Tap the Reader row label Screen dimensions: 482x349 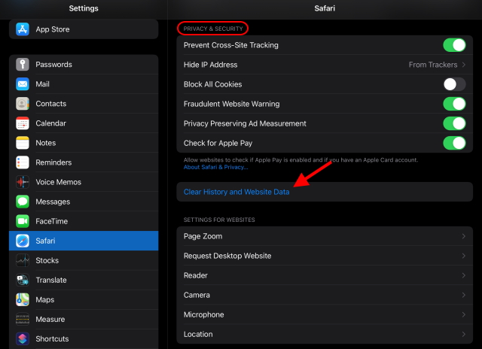pyautogui.click(x=196, y=275)
